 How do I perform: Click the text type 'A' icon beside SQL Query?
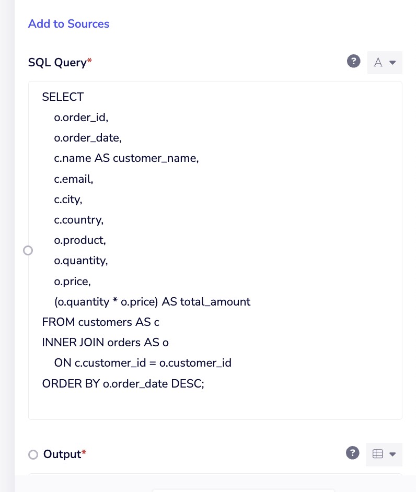tap(378, 62)
